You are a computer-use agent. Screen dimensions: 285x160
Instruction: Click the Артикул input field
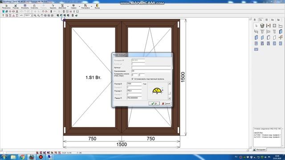point(151,68)
